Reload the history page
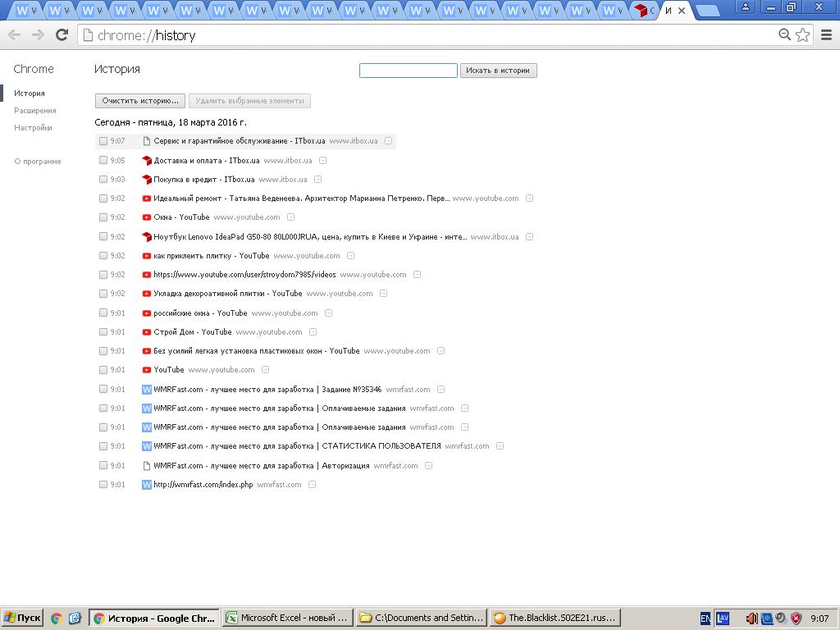The image size is (840, 630). tap(62, 34)
